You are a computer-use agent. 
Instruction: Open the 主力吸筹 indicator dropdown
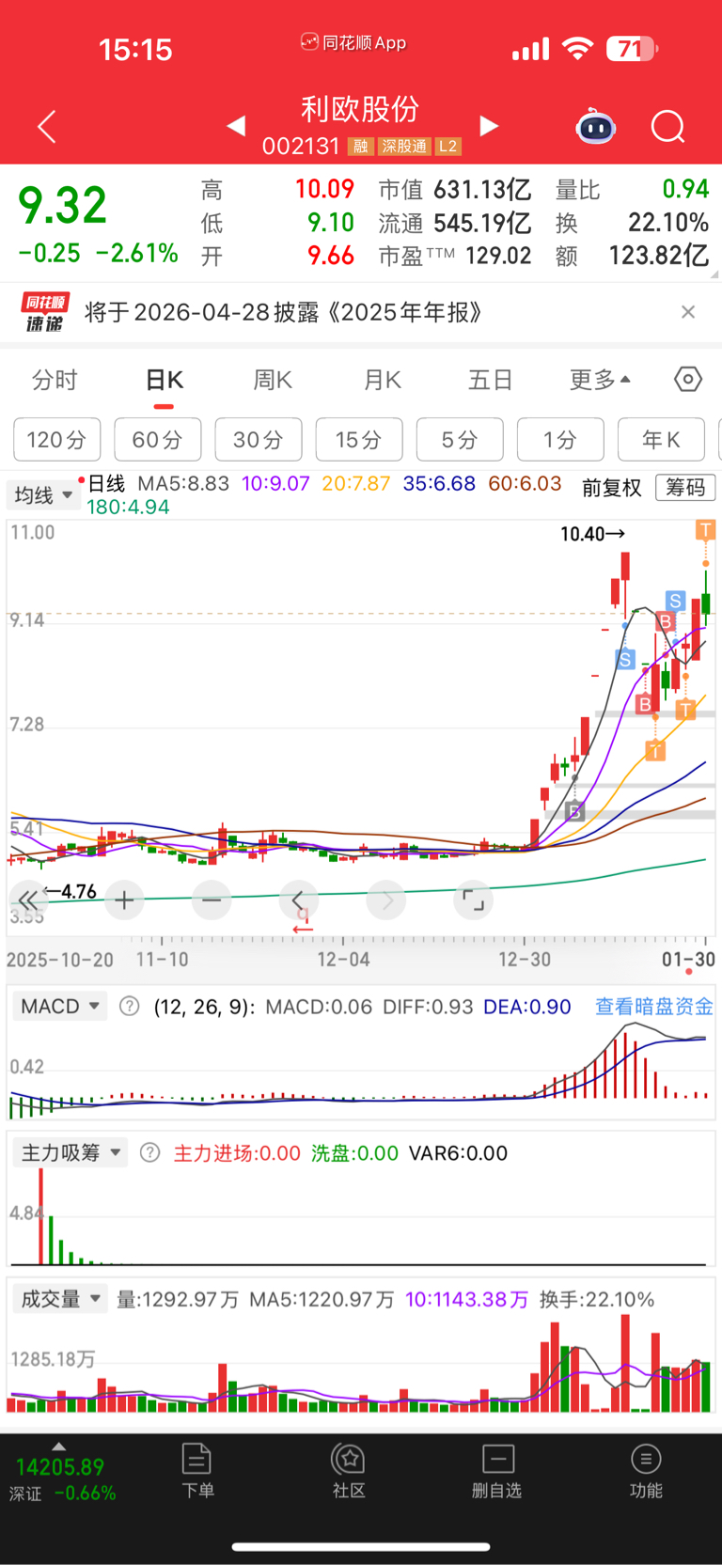click(70, 1152)
